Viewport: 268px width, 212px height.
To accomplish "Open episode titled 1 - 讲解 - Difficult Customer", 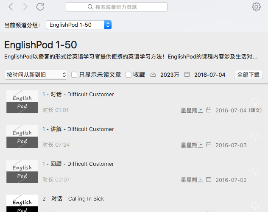I will point(78,129).
